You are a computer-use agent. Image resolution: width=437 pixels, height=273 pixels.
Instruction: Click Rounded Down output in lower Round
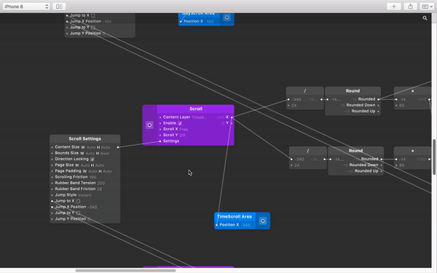363,165
